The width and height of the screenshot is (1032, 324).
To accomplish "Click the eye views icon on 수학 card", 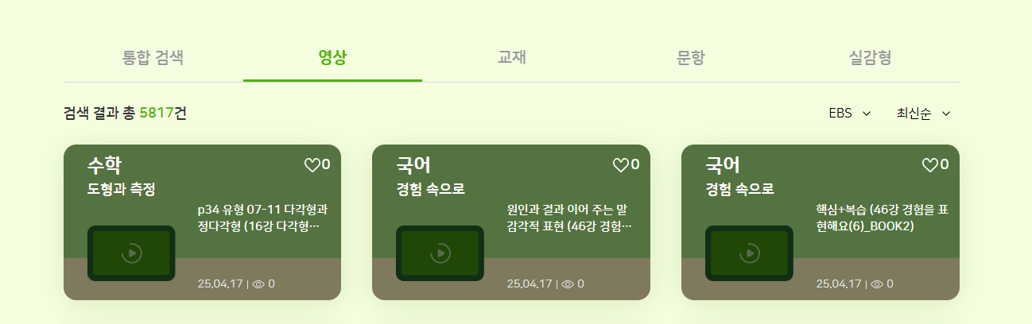I will (x=258, y=283).
